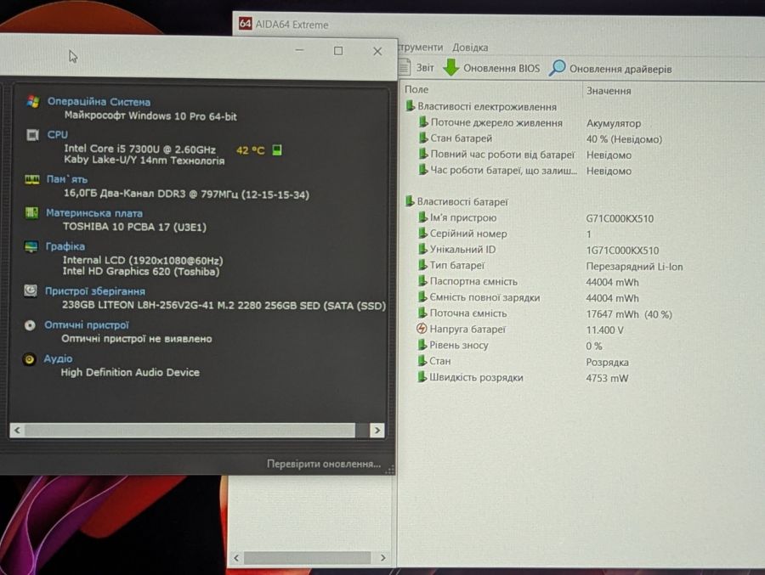Open the Пристрої зберігання section link

[x=94, y=291]
